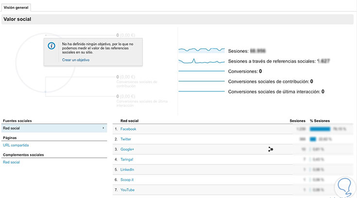Screen dimensions: 357x198
Task: Click the Crear un objetivo link
Action: (76, 60)
